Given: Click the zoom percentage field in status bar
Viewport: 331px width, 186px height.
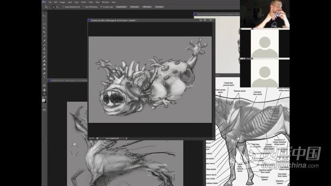Looking at the screenshot, I should [x=92, y=139].
